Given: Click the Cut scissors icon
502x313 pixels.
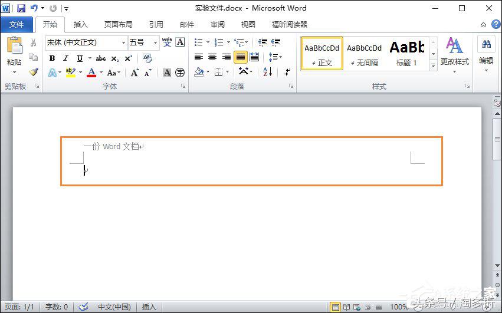Looking at the screenshot, I should point(33,42).
